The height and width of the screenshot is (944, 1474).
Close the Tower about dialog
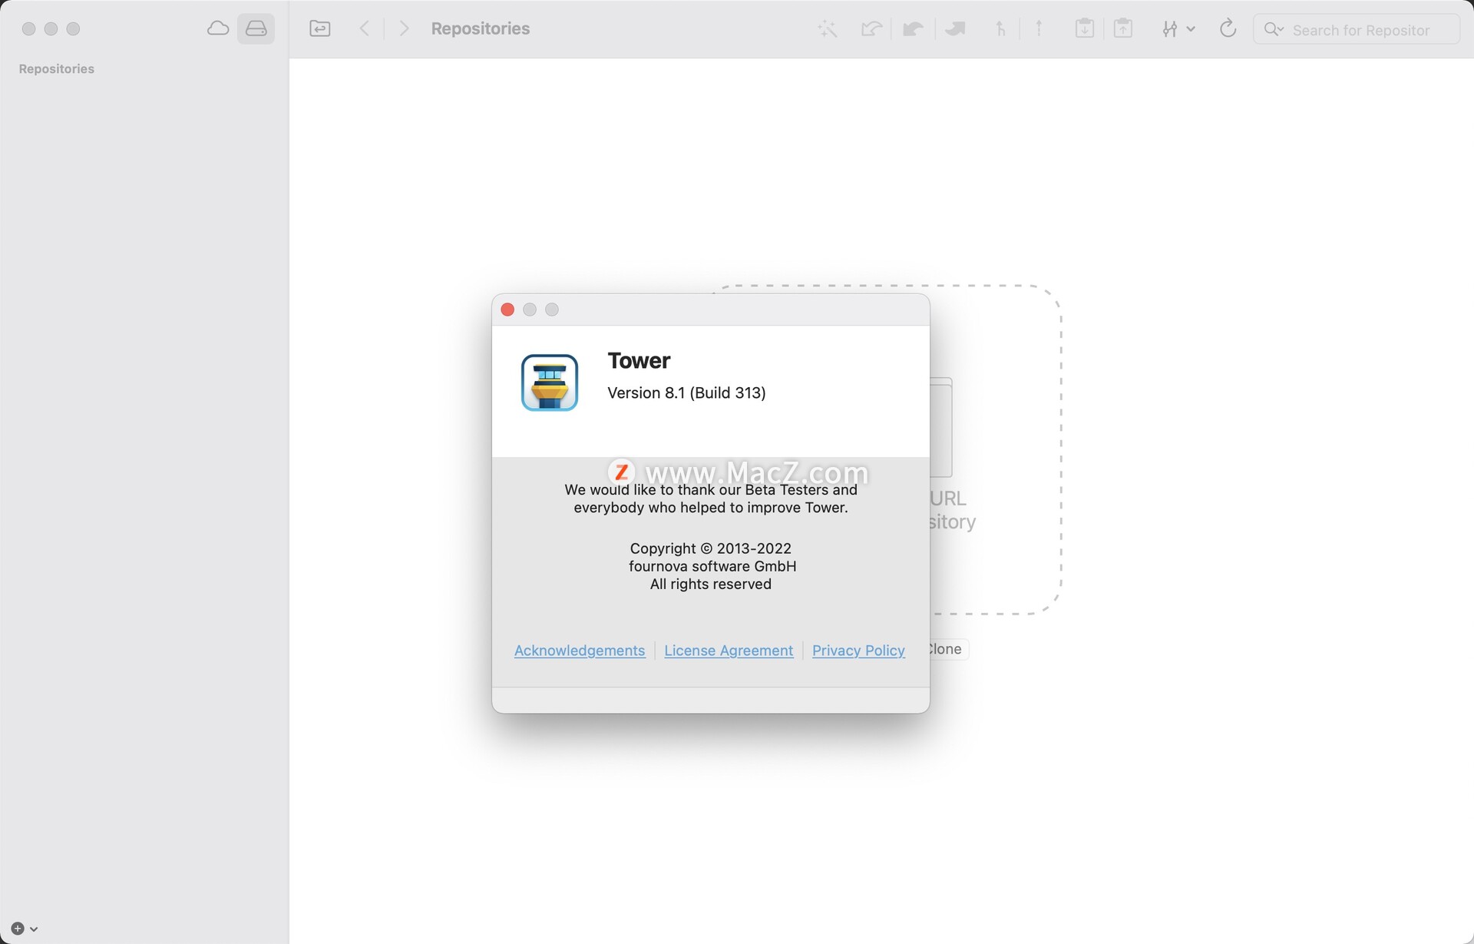pyautogui.click(x=507, y=310)
